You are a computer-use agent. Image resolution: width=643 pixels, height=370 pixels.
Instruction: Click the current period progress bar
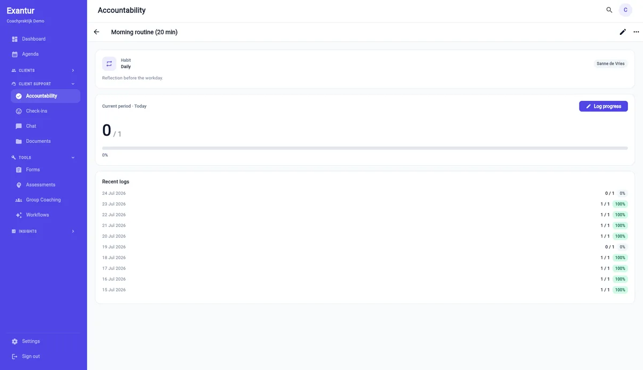coord(365,148)
